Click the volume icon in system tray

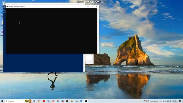[168, 101]
